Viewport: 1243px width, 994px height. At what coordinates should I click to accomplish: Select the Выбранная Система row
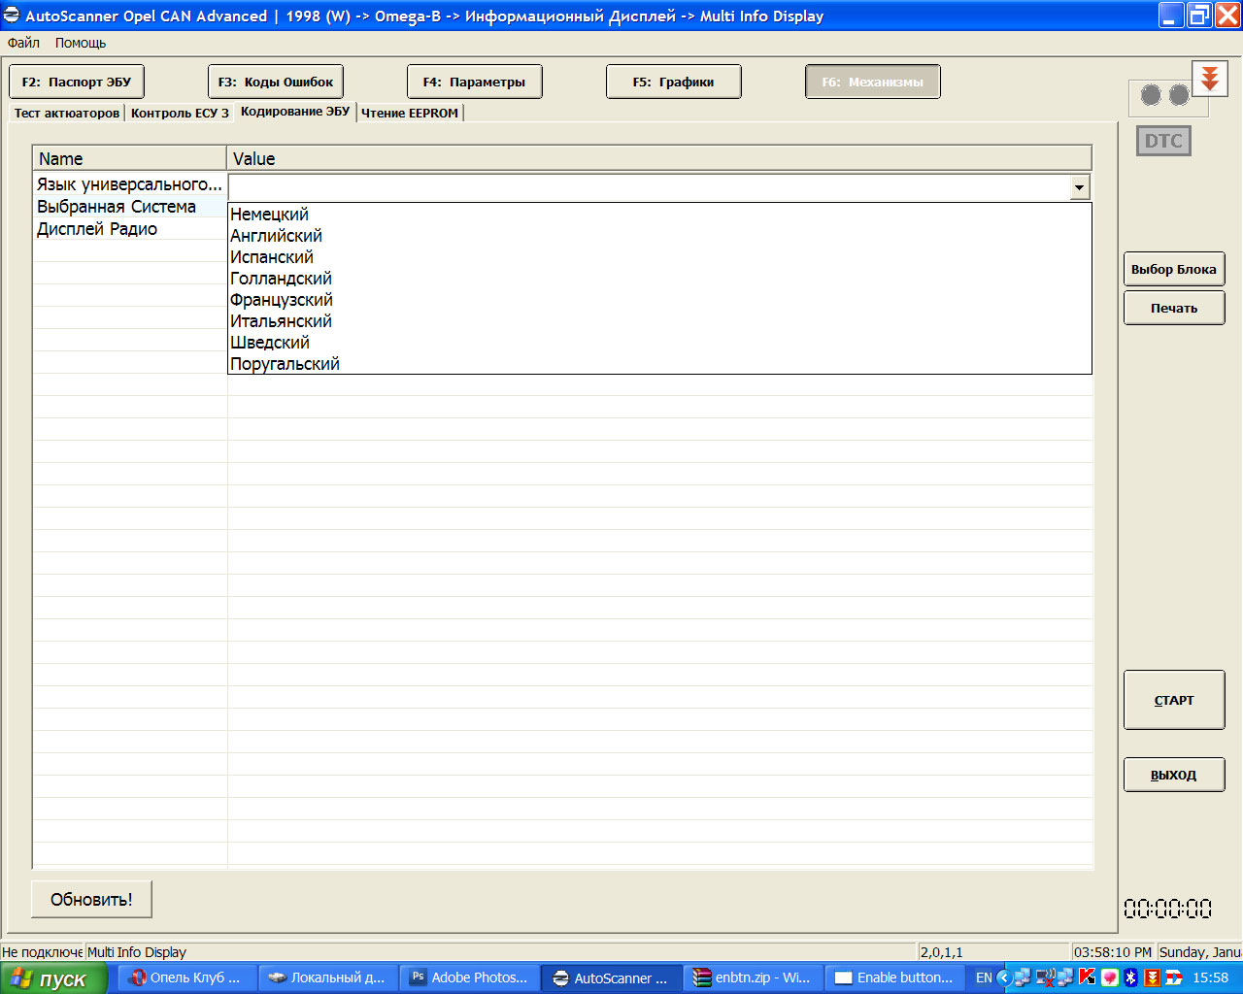130,207
